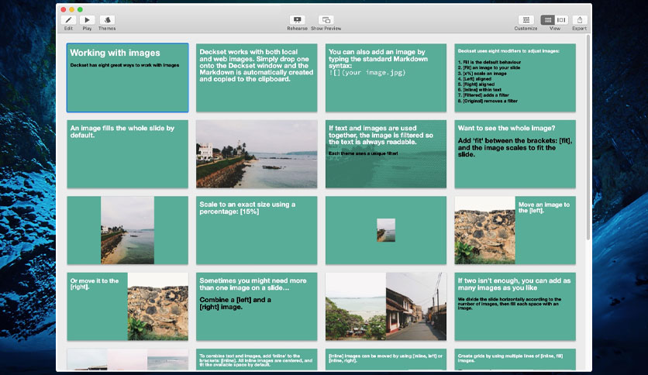The image size is (648, 375).
Task: Select the 'You can also add an image' slide
Action: pos(386,77)
